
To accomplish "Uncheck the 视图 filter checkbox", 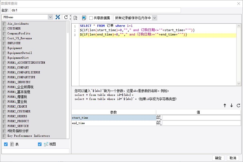I will [x=40, y=144].
